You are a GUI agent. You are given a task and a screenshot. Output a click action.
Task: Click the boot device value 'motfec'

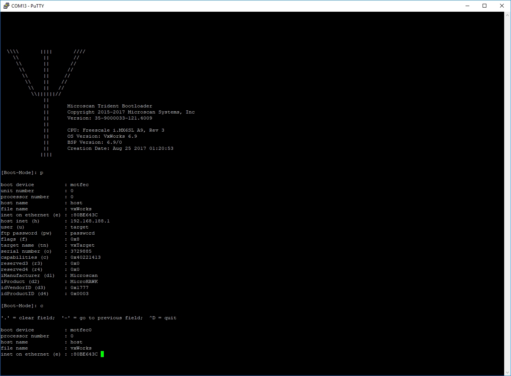(x=80, y=185)
